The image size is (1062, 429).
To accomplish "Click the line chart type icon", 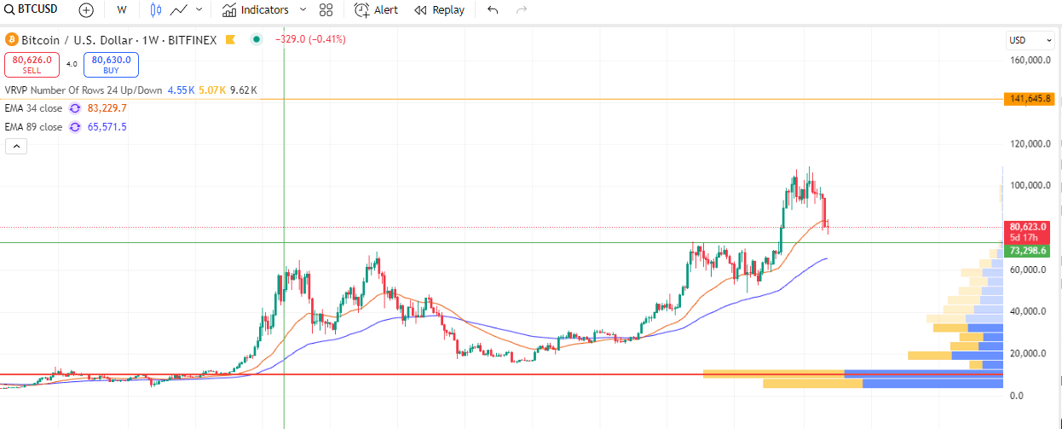I will coord(179,10).
